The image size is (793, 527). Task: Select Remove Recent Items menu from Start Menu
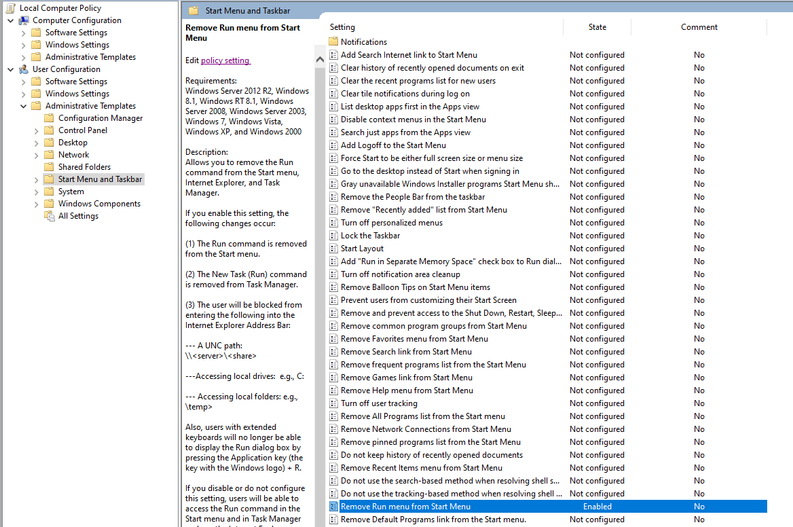[421, 468]
